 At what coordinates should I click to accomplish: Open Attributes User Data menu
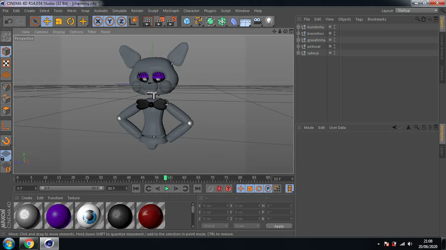(x=337, y=128)
